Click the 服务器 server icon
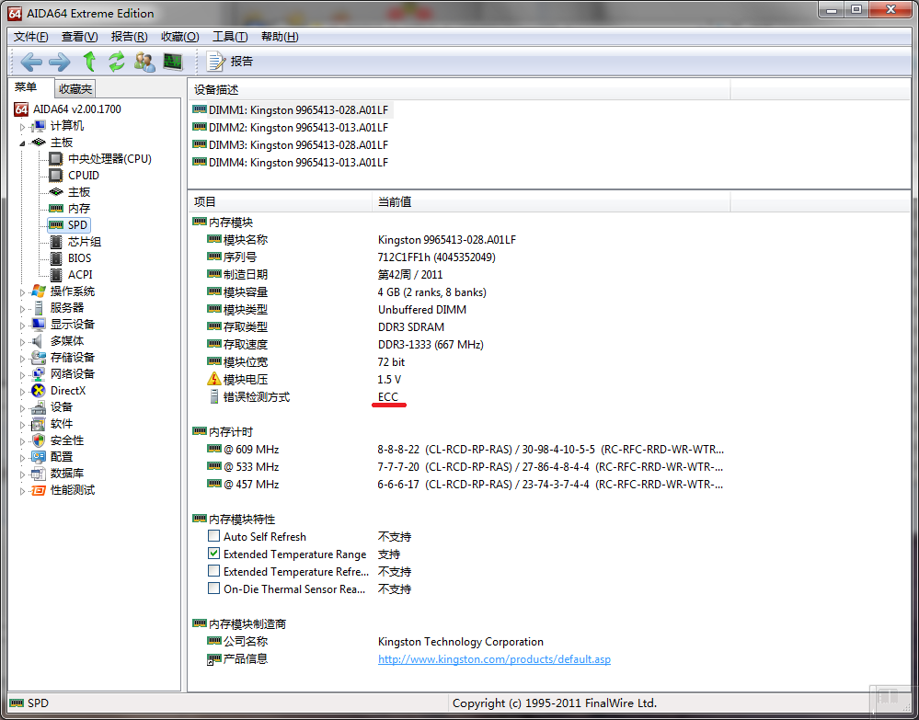The image size is (919, 720). point(39,307)
